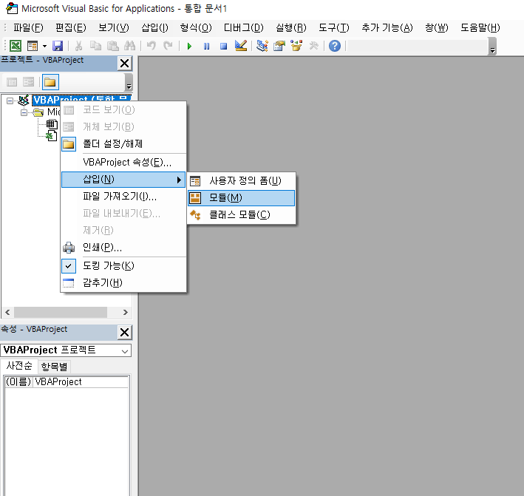The height and width of the screenshot is (496, 524).
Task: Click the (이름) property name cell
Action: (18, 381)
